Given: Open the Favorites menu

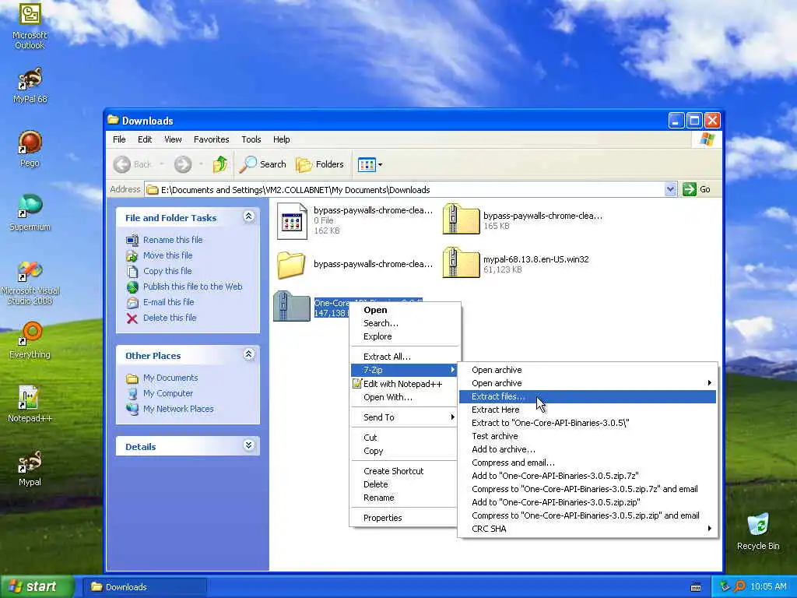Looking at the screenshot, I should (211, 139).
